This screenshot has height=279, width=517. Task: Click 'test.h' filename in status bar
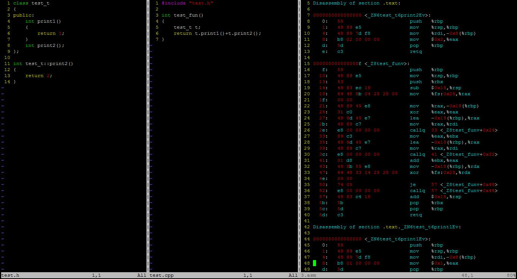[10, 275]
